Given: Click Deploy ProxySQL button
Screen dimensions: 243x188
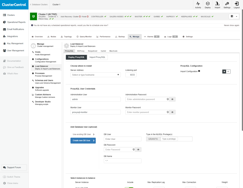Looking at the screenshot, I should (x=76, y=57).
